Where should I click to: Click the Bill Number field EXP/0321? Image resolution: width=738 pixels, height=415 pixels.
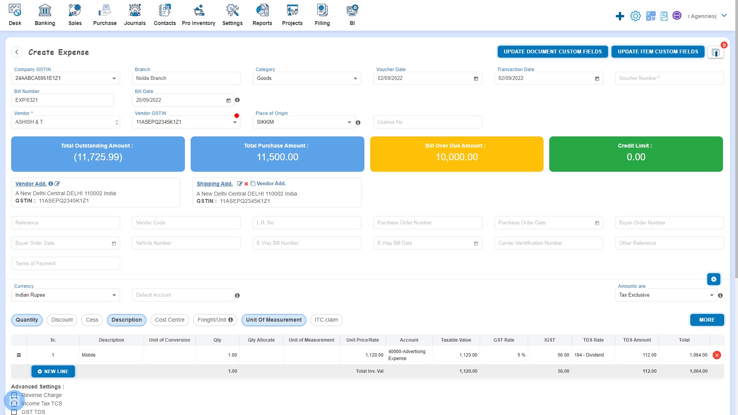[63, 100]
